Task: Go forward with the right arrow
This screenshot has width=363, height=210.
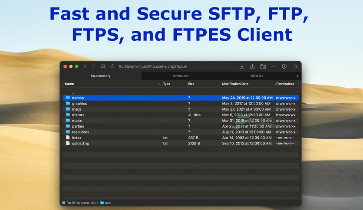Action: click(93, 66)
